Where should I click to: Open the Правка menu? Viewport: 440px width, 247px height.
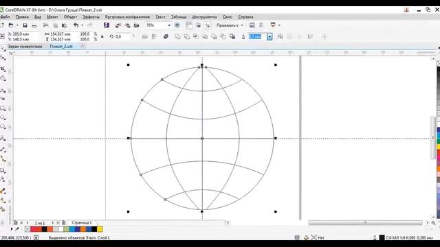(x=22, y=17)
